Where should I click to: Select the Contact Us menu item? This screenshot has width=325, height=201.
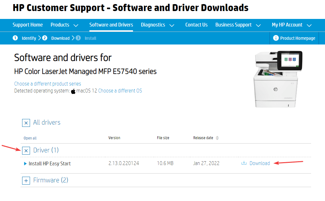point(196,25)
